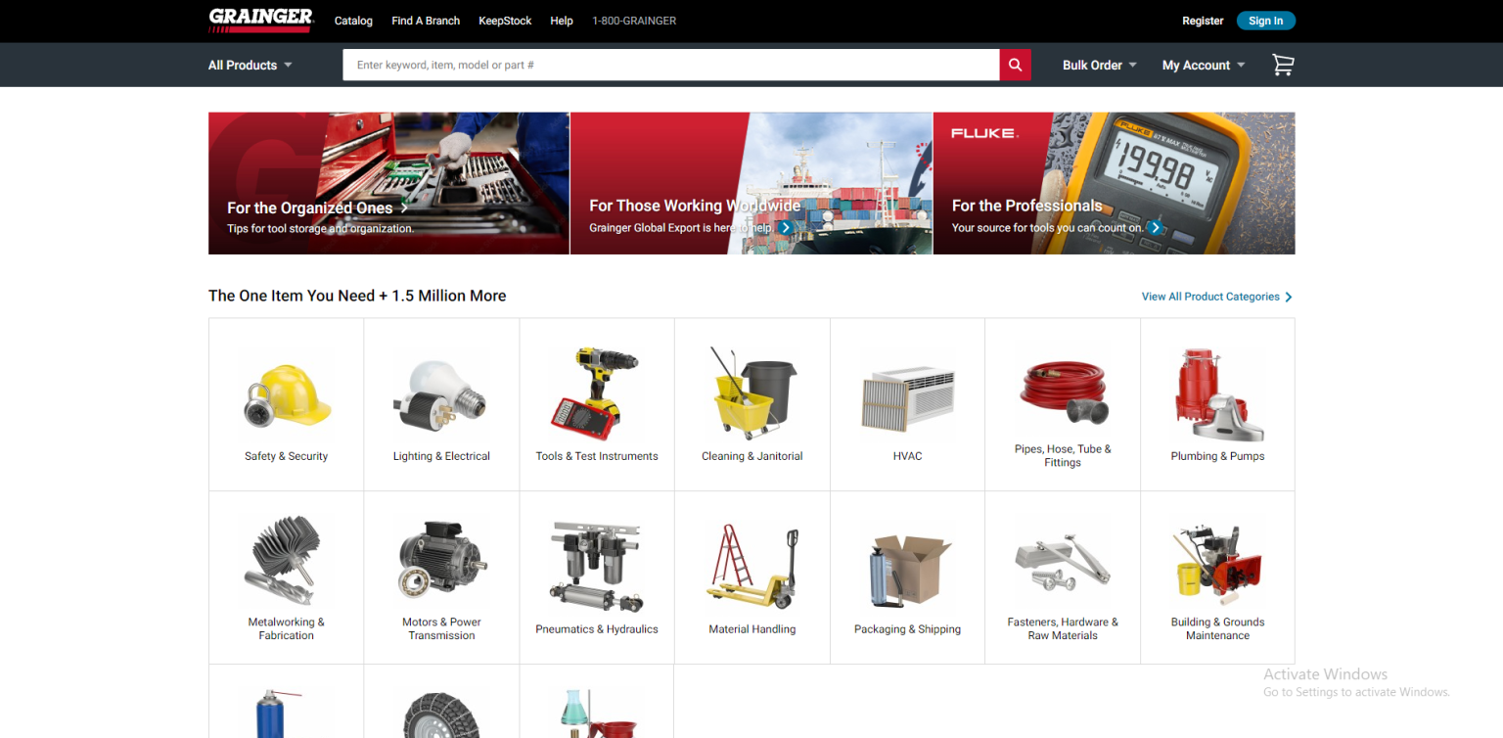Expand the My Account menu
Image resolution: width=1503 pixels, height=738 pixels.
1203,65
